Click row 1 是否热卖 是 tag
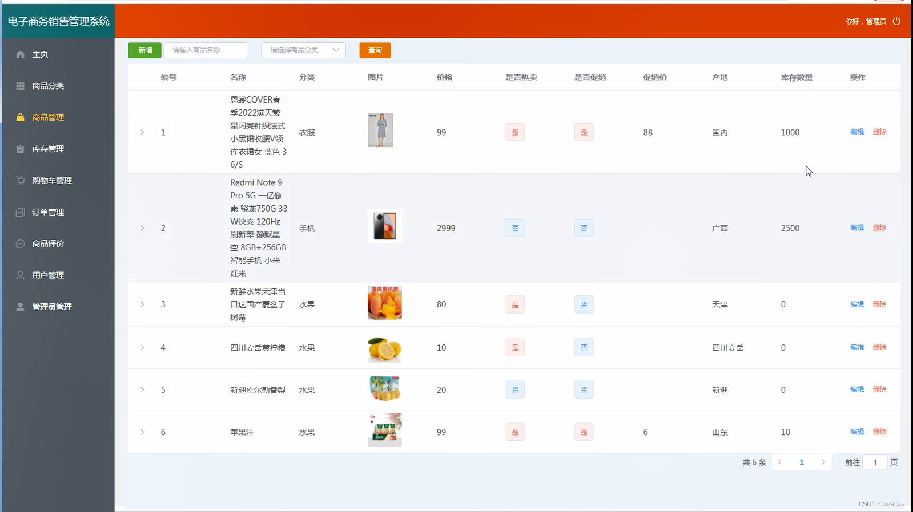 (515, 132)
